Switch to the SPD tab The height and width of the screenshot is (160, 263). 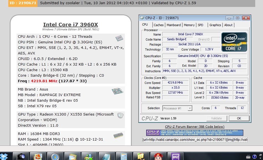[200, 25]
